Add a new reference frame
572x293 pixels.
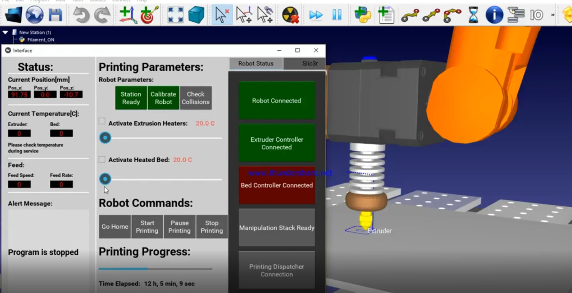click(128, 15)
